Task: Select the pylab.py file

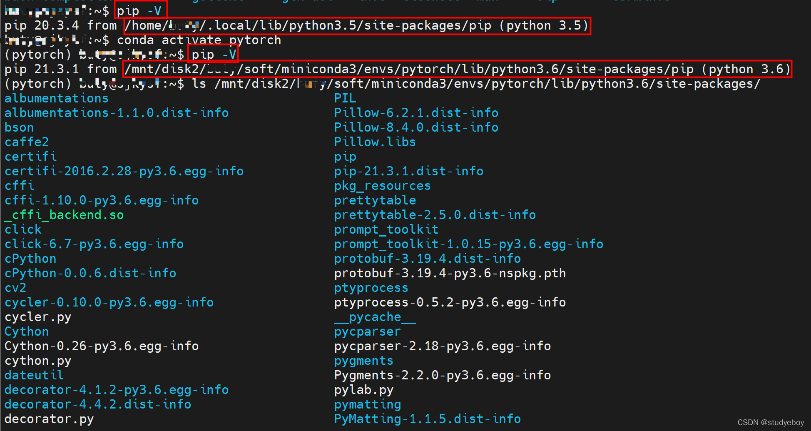Action: (x=364, y=390)
